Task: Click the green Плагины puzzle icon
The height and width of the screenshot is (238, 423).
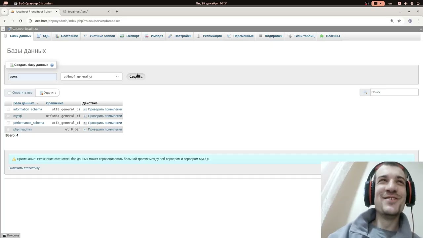Action: tap(322, 36)
